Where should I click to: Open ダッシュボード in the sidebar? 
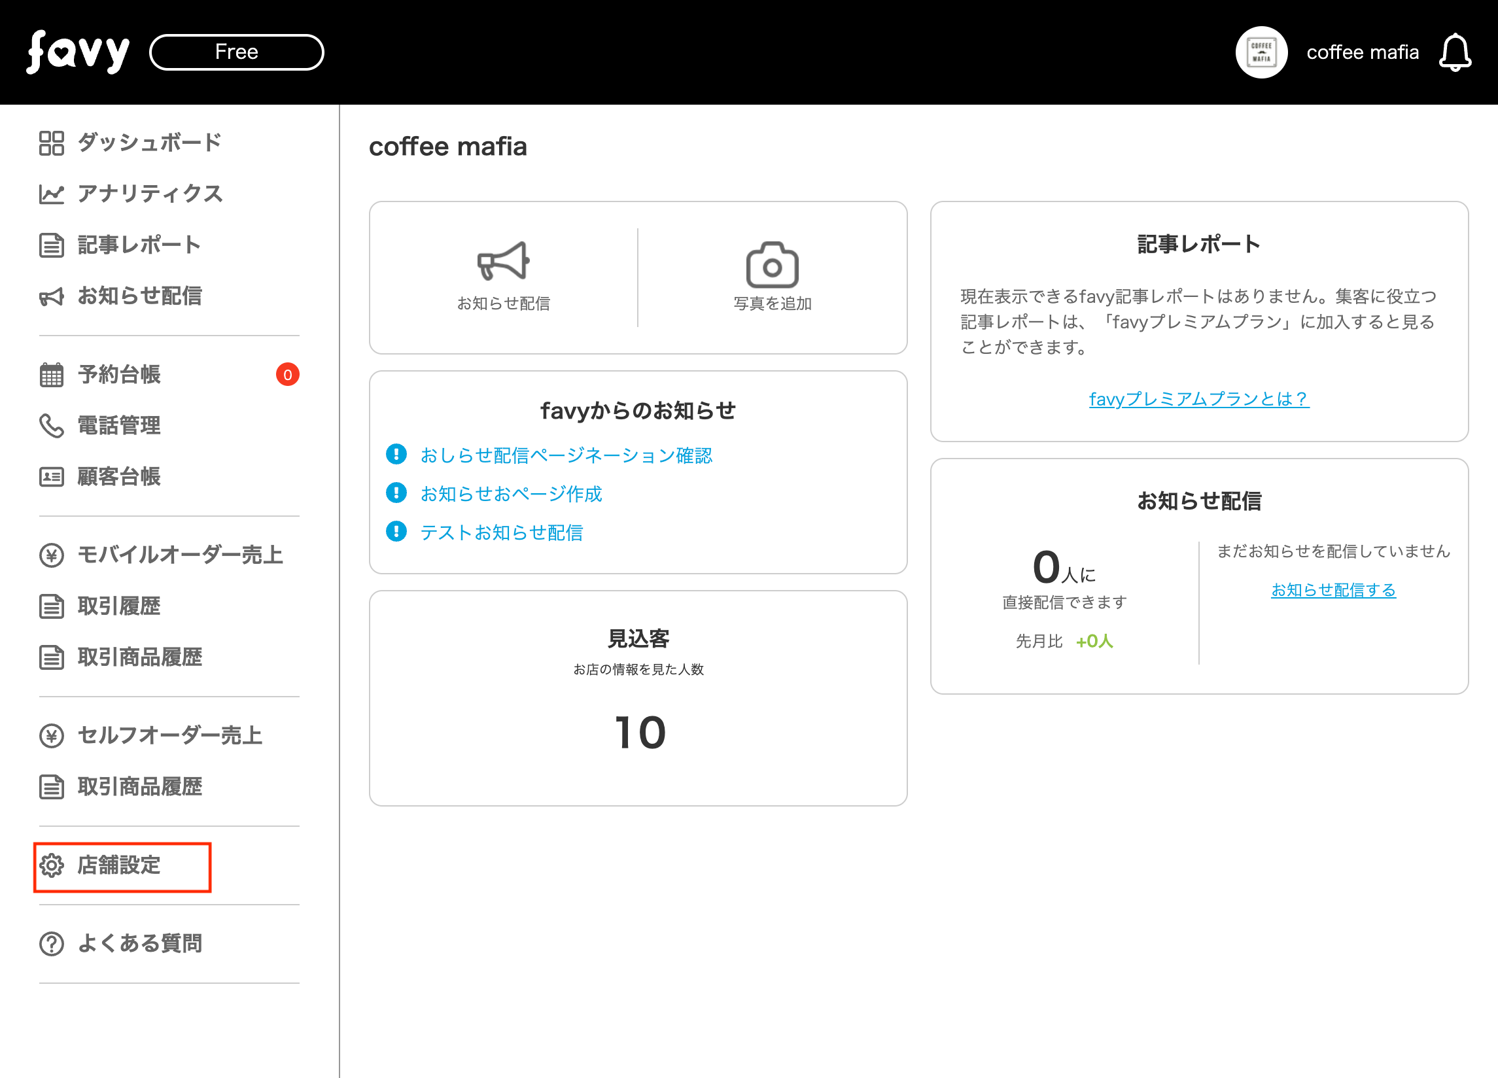(x=149, y=143)
